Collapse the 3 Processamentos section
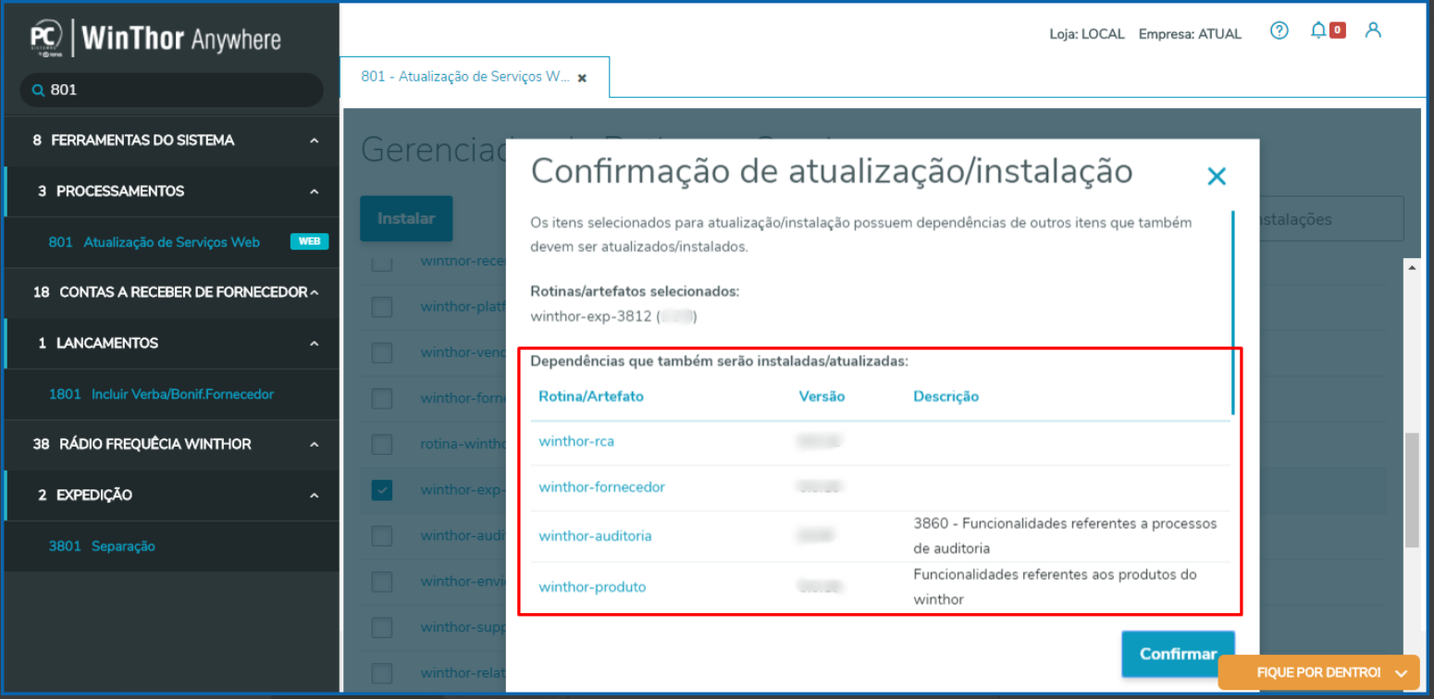This screenshot has height=699, width=1434. tap(315, 191)
